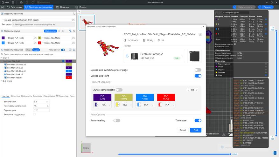The height and width of the screenshot is (157, 279).
Task: Click the filament settings icon in Профиль прутка header
Action: (x=74, y=31)
